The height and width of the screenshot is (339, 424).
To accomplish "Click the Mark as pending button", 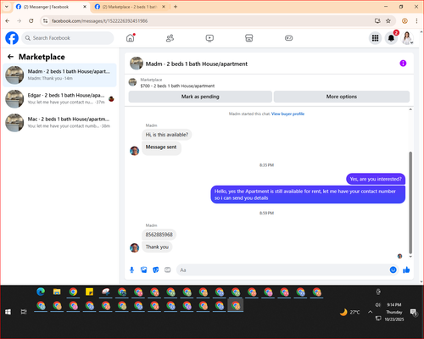I will (200, 97).
